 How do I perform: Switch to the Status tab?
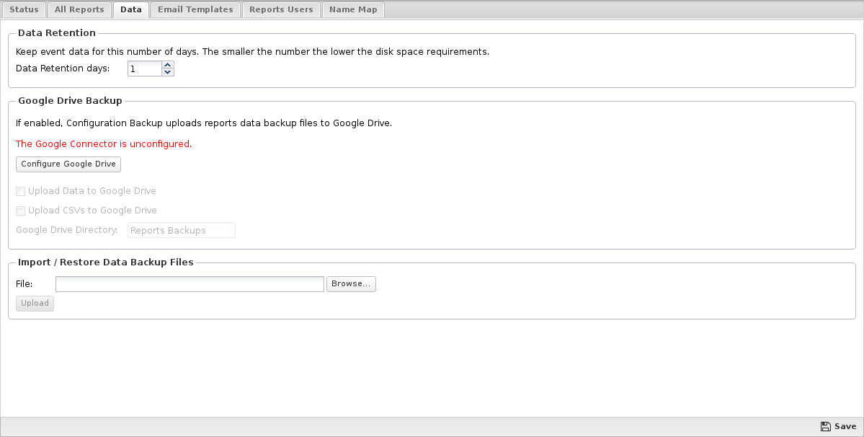click(25, 9)
